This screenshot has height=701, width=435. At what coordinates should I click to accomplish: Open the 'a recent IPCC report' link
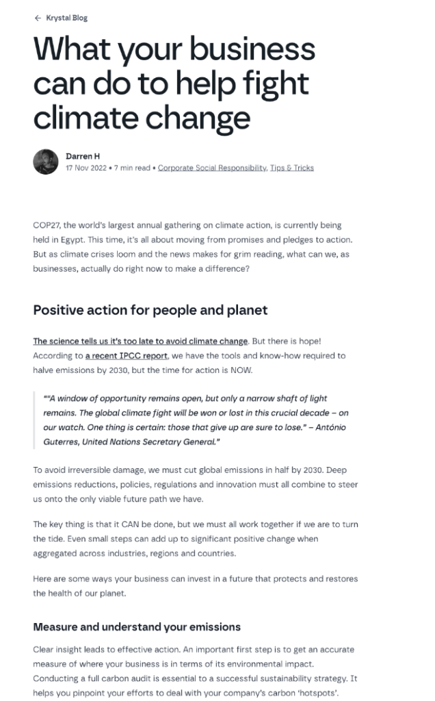click(127, 355)
